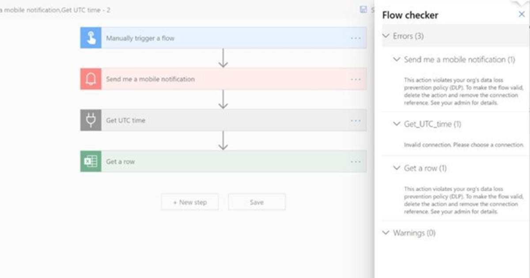
Task: Click the New step button
Action: click(x=190, y=202)
